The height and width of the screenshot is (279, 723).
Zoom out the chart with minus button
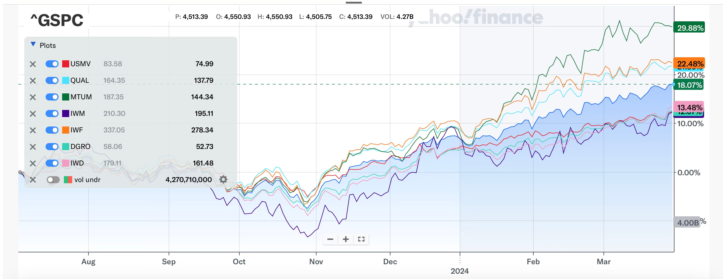tap(330, 239)
